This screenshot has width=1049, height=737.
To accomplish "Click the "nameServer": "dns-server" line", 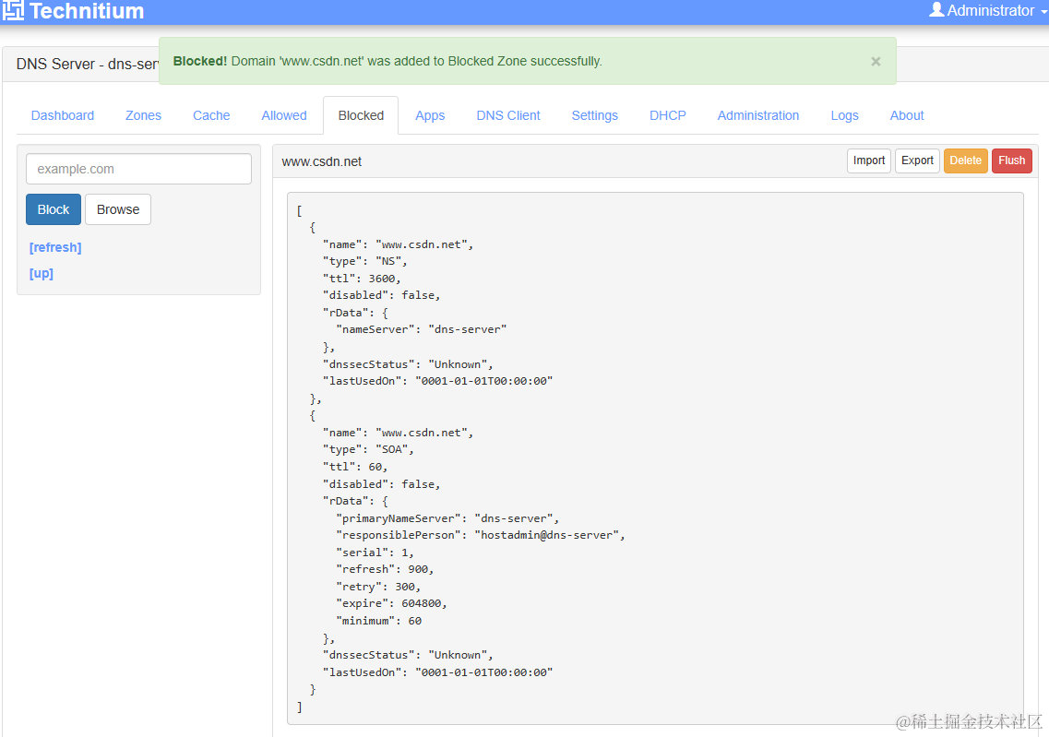I will pyautogui.click(x=421, y=329).
